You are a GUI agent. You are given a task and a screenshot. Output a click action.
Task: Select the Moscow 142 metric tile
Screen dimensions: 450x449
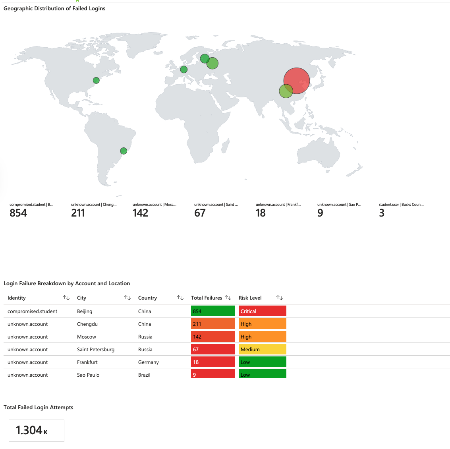[x=155, y=210]
